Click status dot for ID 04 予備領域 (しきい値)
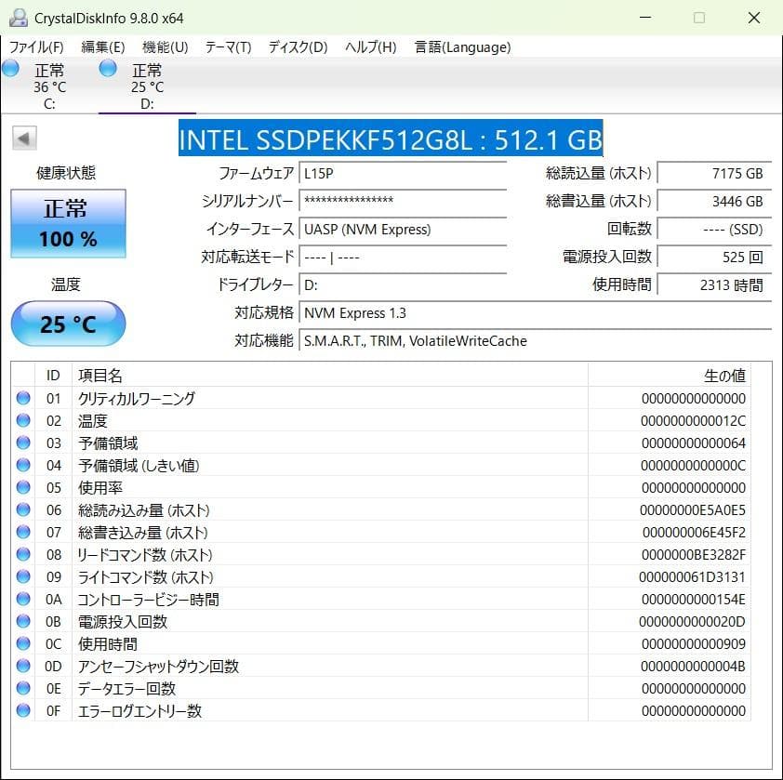 [23, 465]
